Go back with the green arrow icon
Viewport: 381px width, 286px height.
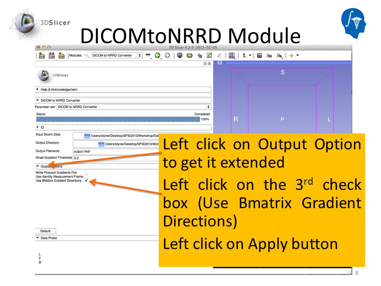click(x=158, y=56)
